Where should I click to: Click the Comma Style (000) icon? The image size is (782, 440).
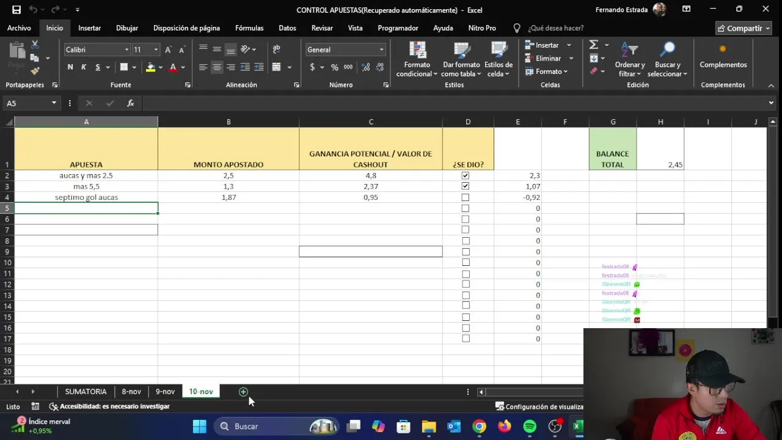[x=348, y=67]
